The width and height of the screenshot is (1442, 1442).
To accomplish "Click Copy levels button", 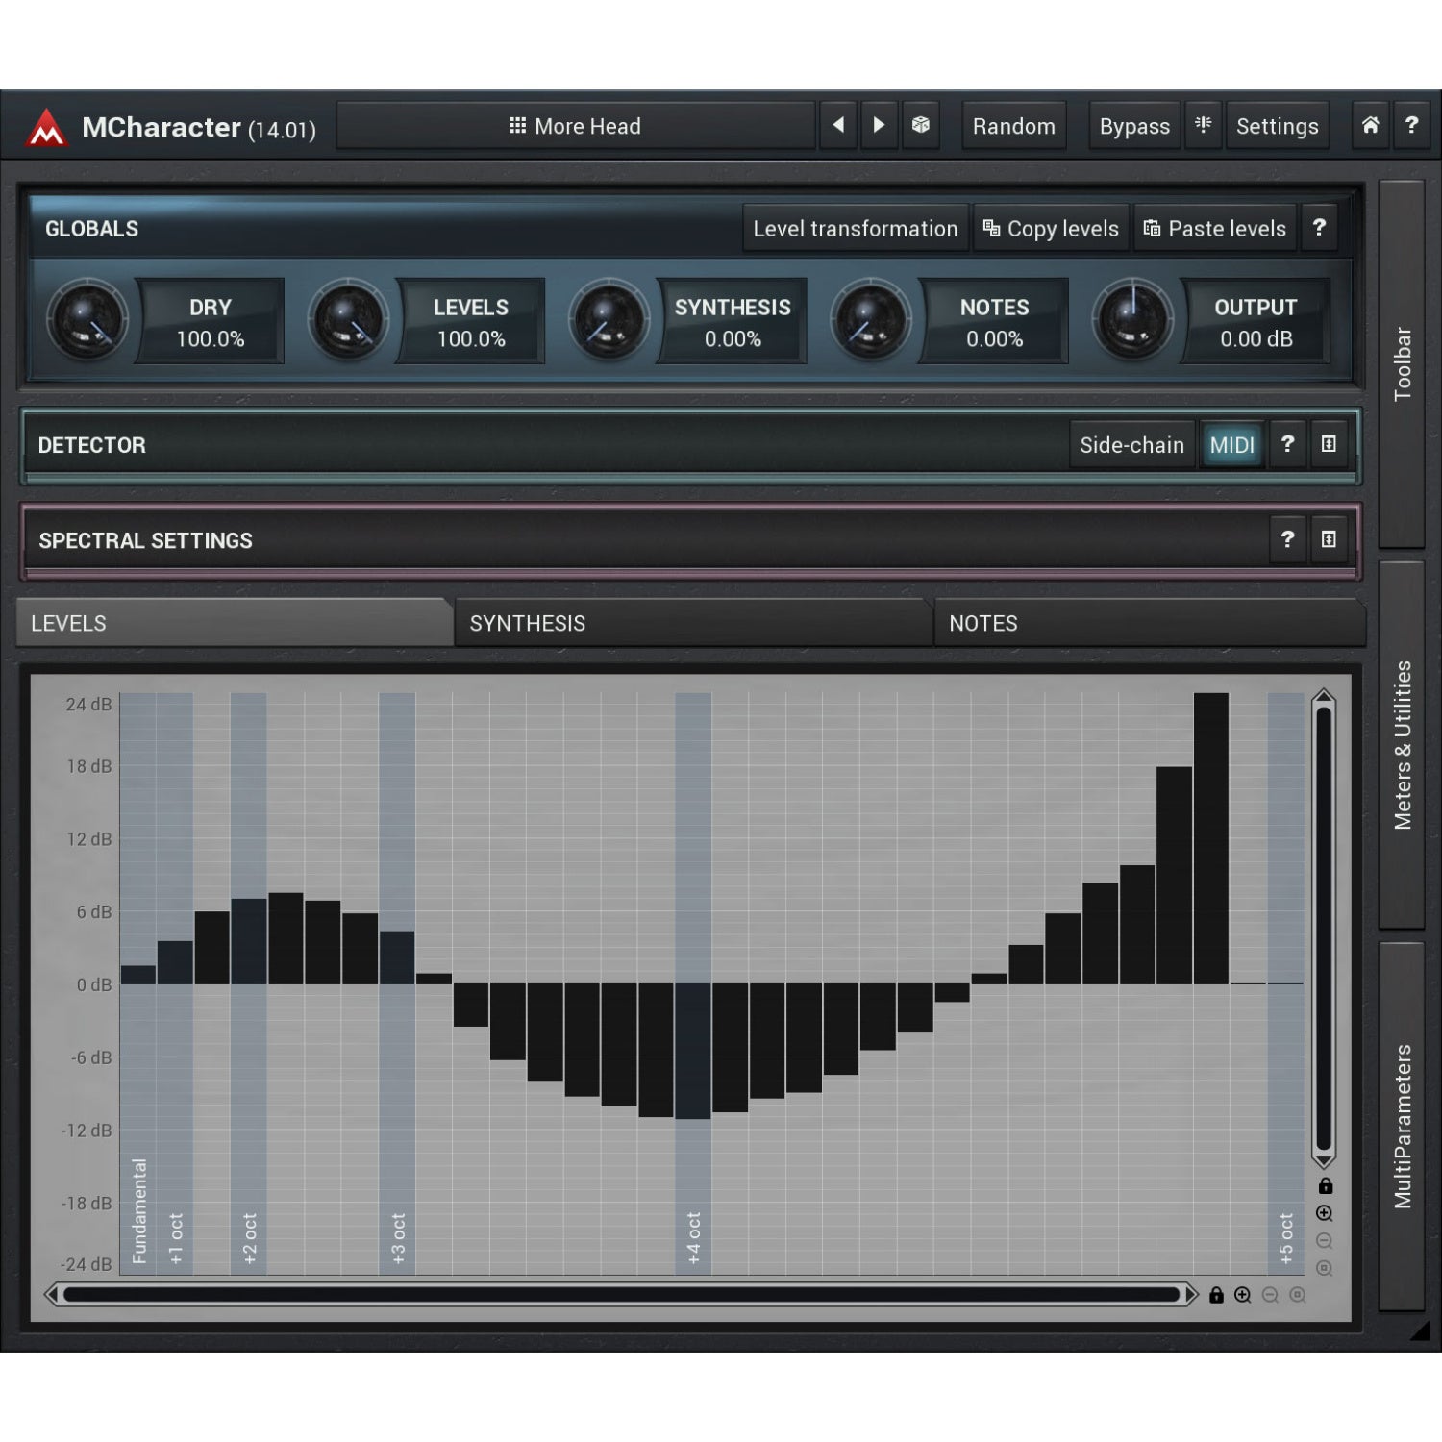I will (x=1051, y=229).
